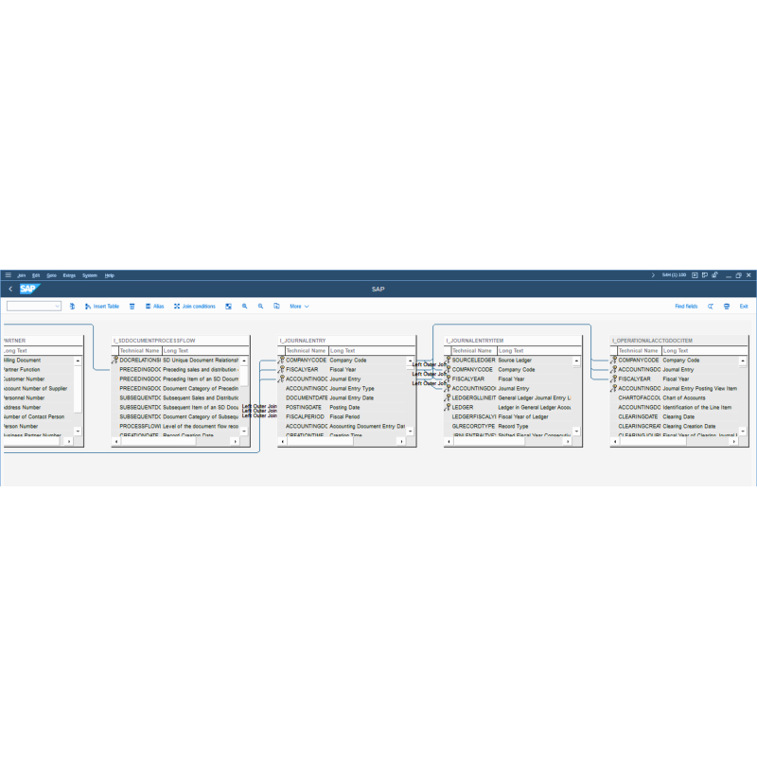Open the System menu

[x=90, y=274]
